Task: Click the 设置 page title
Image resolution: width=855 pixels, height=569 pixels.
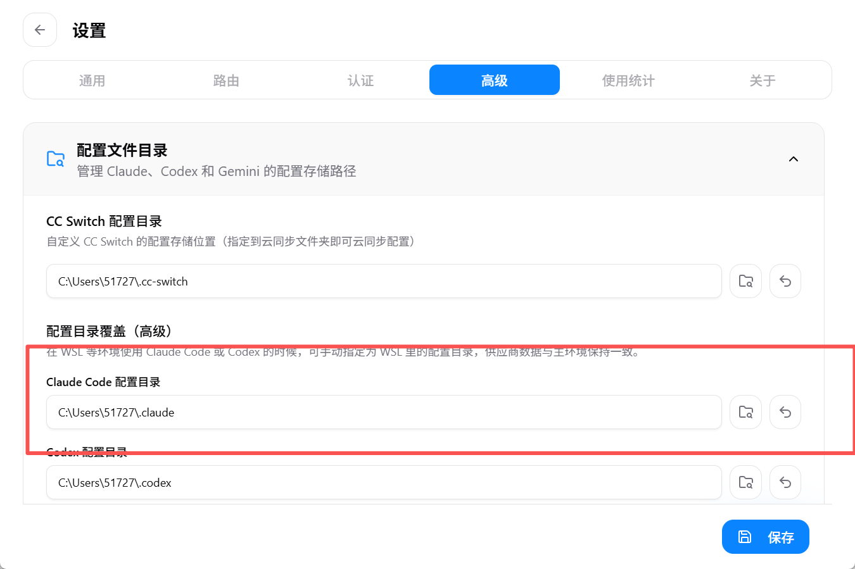Action: click(x=89, y=30)
